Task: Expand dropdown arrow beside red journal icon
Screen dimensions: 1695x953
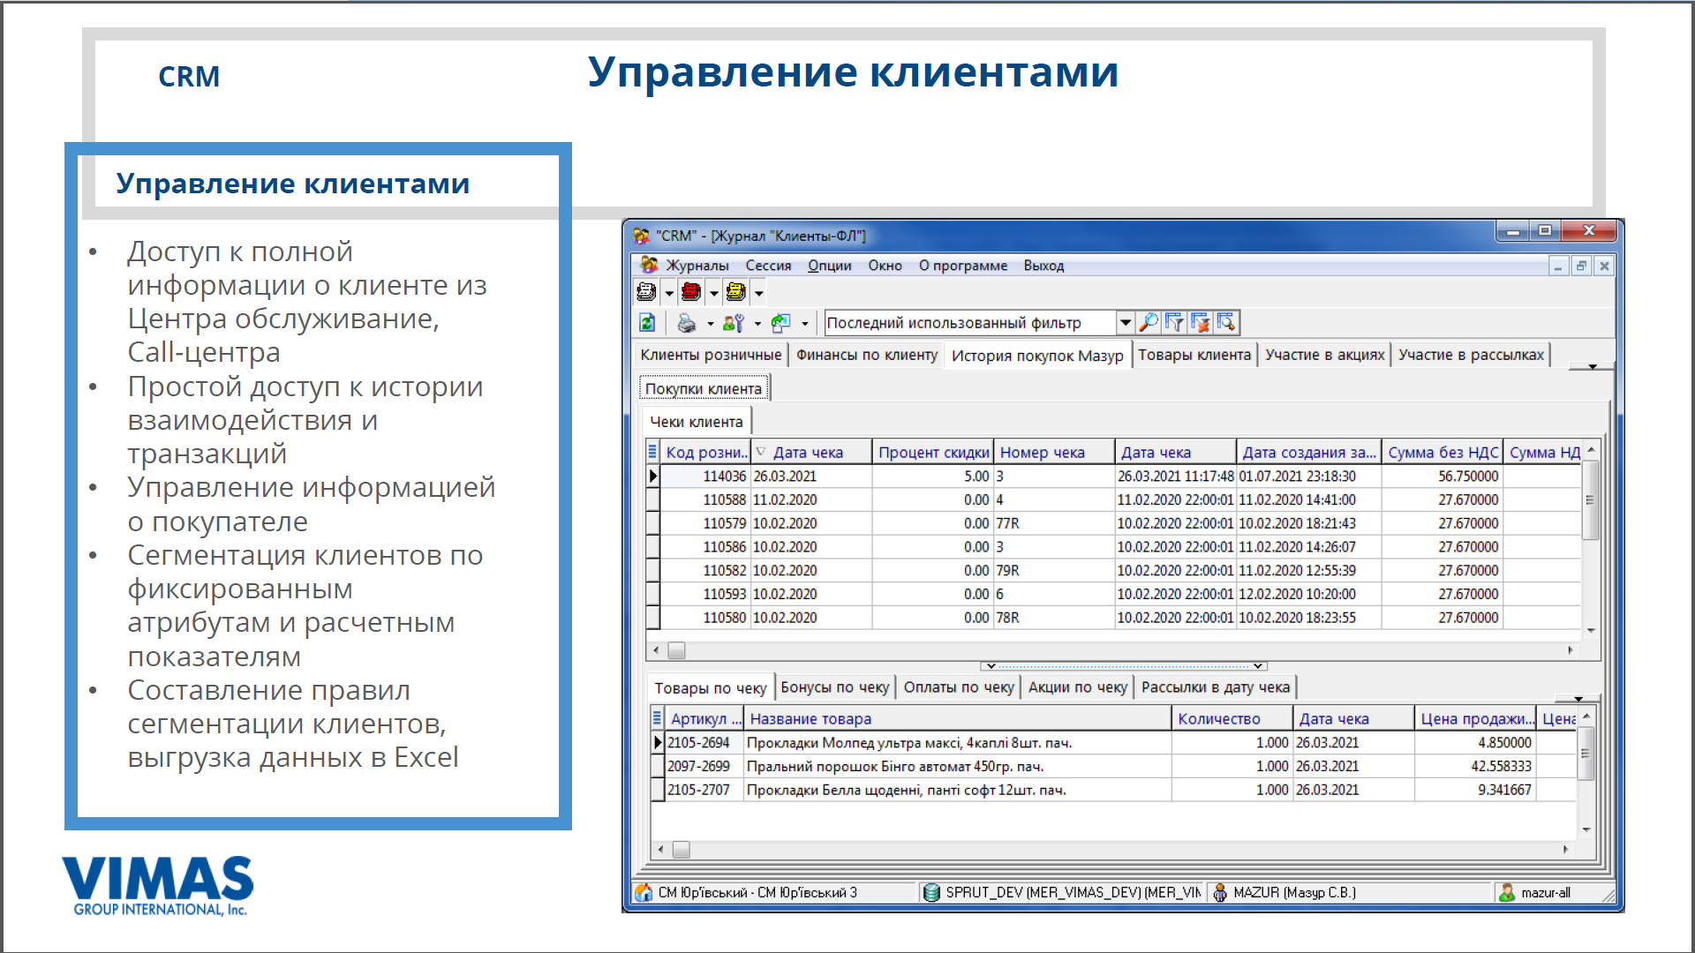Action: (x=713, y=293)
